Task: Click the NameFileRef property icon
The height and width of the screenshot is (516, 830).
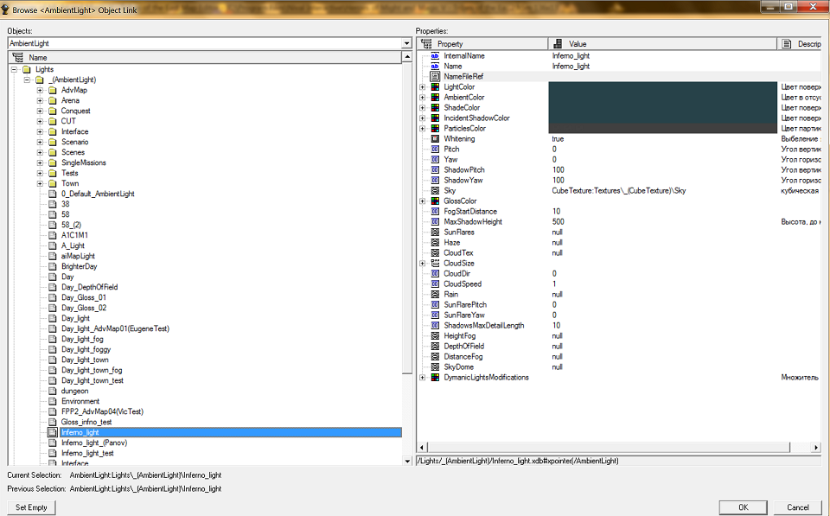Action: 435,76
